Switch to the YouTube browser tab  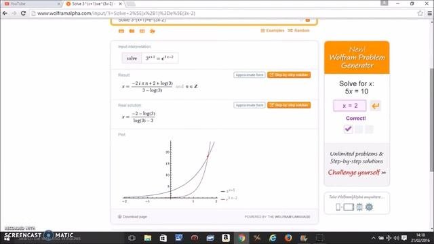click(x=32, y=3)
